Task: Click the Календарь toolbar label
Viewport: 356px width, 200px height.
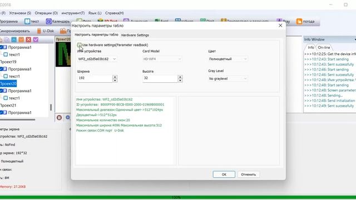Action: 61,21
